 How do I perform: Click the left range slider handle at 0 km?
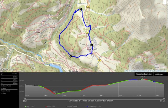(x=25, y=99)
